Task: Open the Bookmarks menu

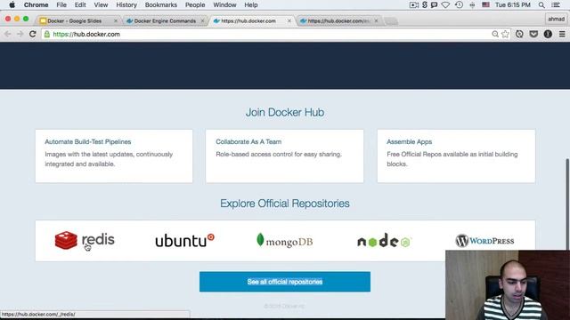Action: point(160,4)
